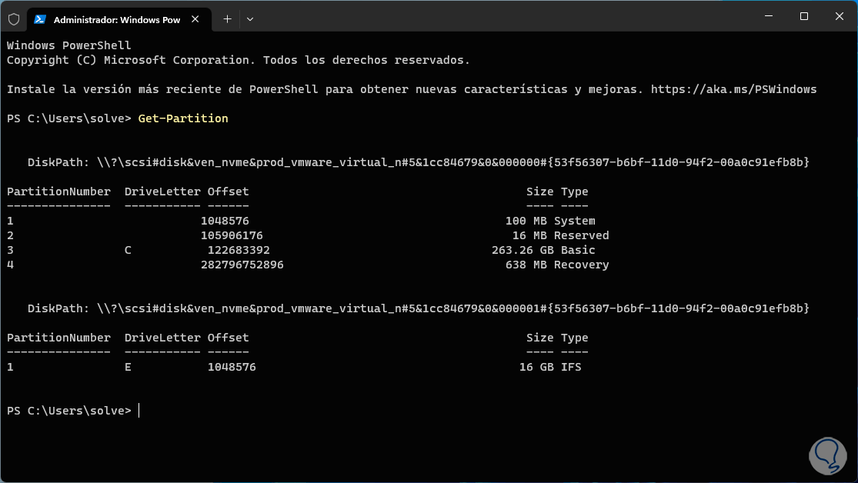The height and width of the screenshot is (483, 858).
Task: Close the Administrador Windows PowerShell tab
Action: pos(198,18)
